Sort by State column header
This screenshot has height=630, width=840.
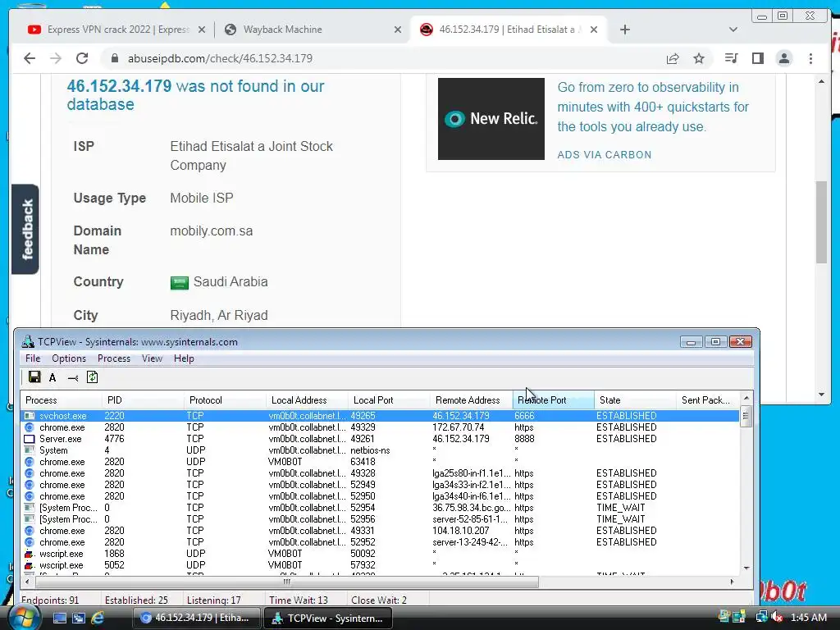636,400
